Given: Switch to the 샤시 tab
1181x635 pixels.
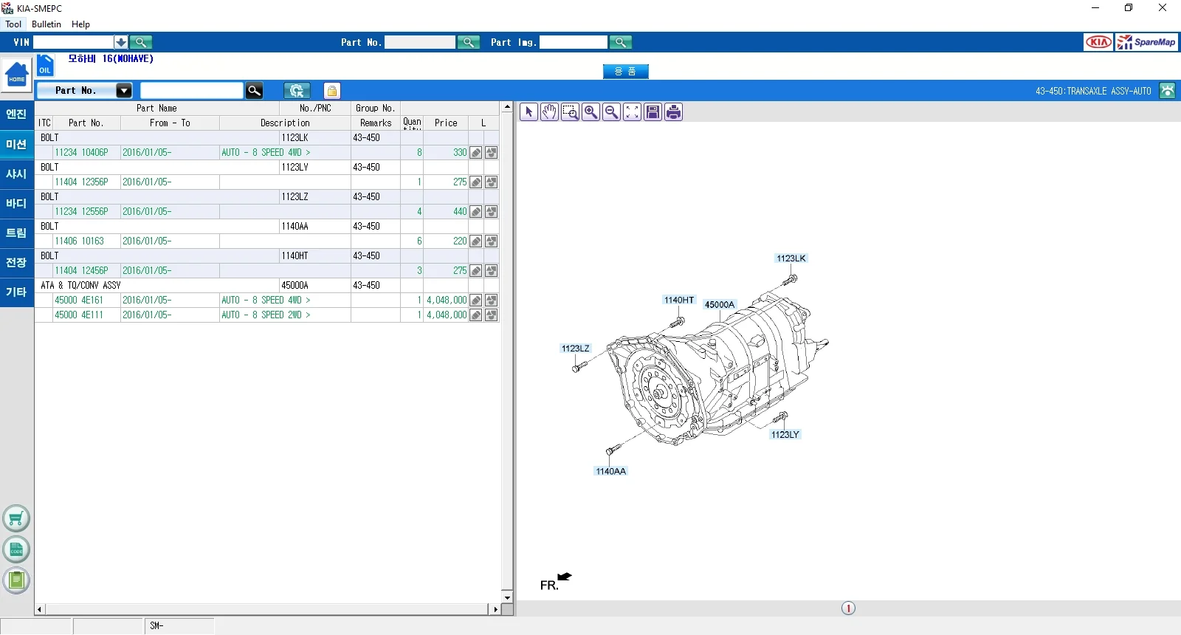Looking at the screenshot, I should pos(16,174).
